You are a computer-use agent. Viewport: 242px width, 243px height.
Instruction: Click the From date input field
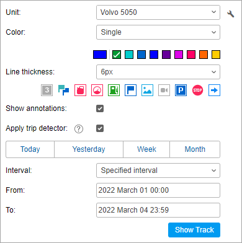point(158,190)
